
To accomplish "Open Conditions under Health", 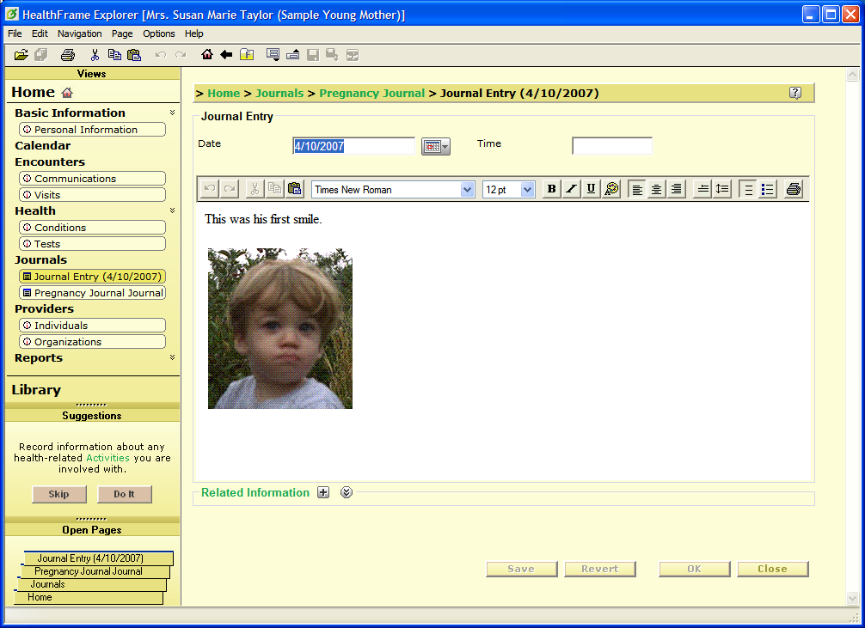I will click(x=92, y=228).
